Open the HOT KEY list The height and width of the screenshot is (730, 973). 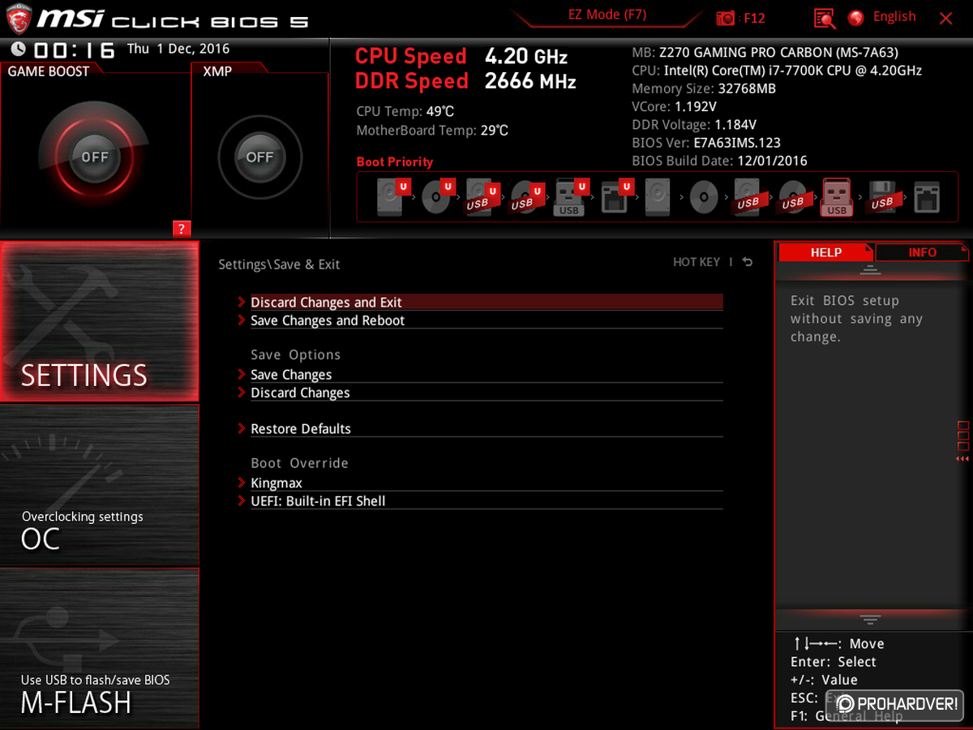697,262
